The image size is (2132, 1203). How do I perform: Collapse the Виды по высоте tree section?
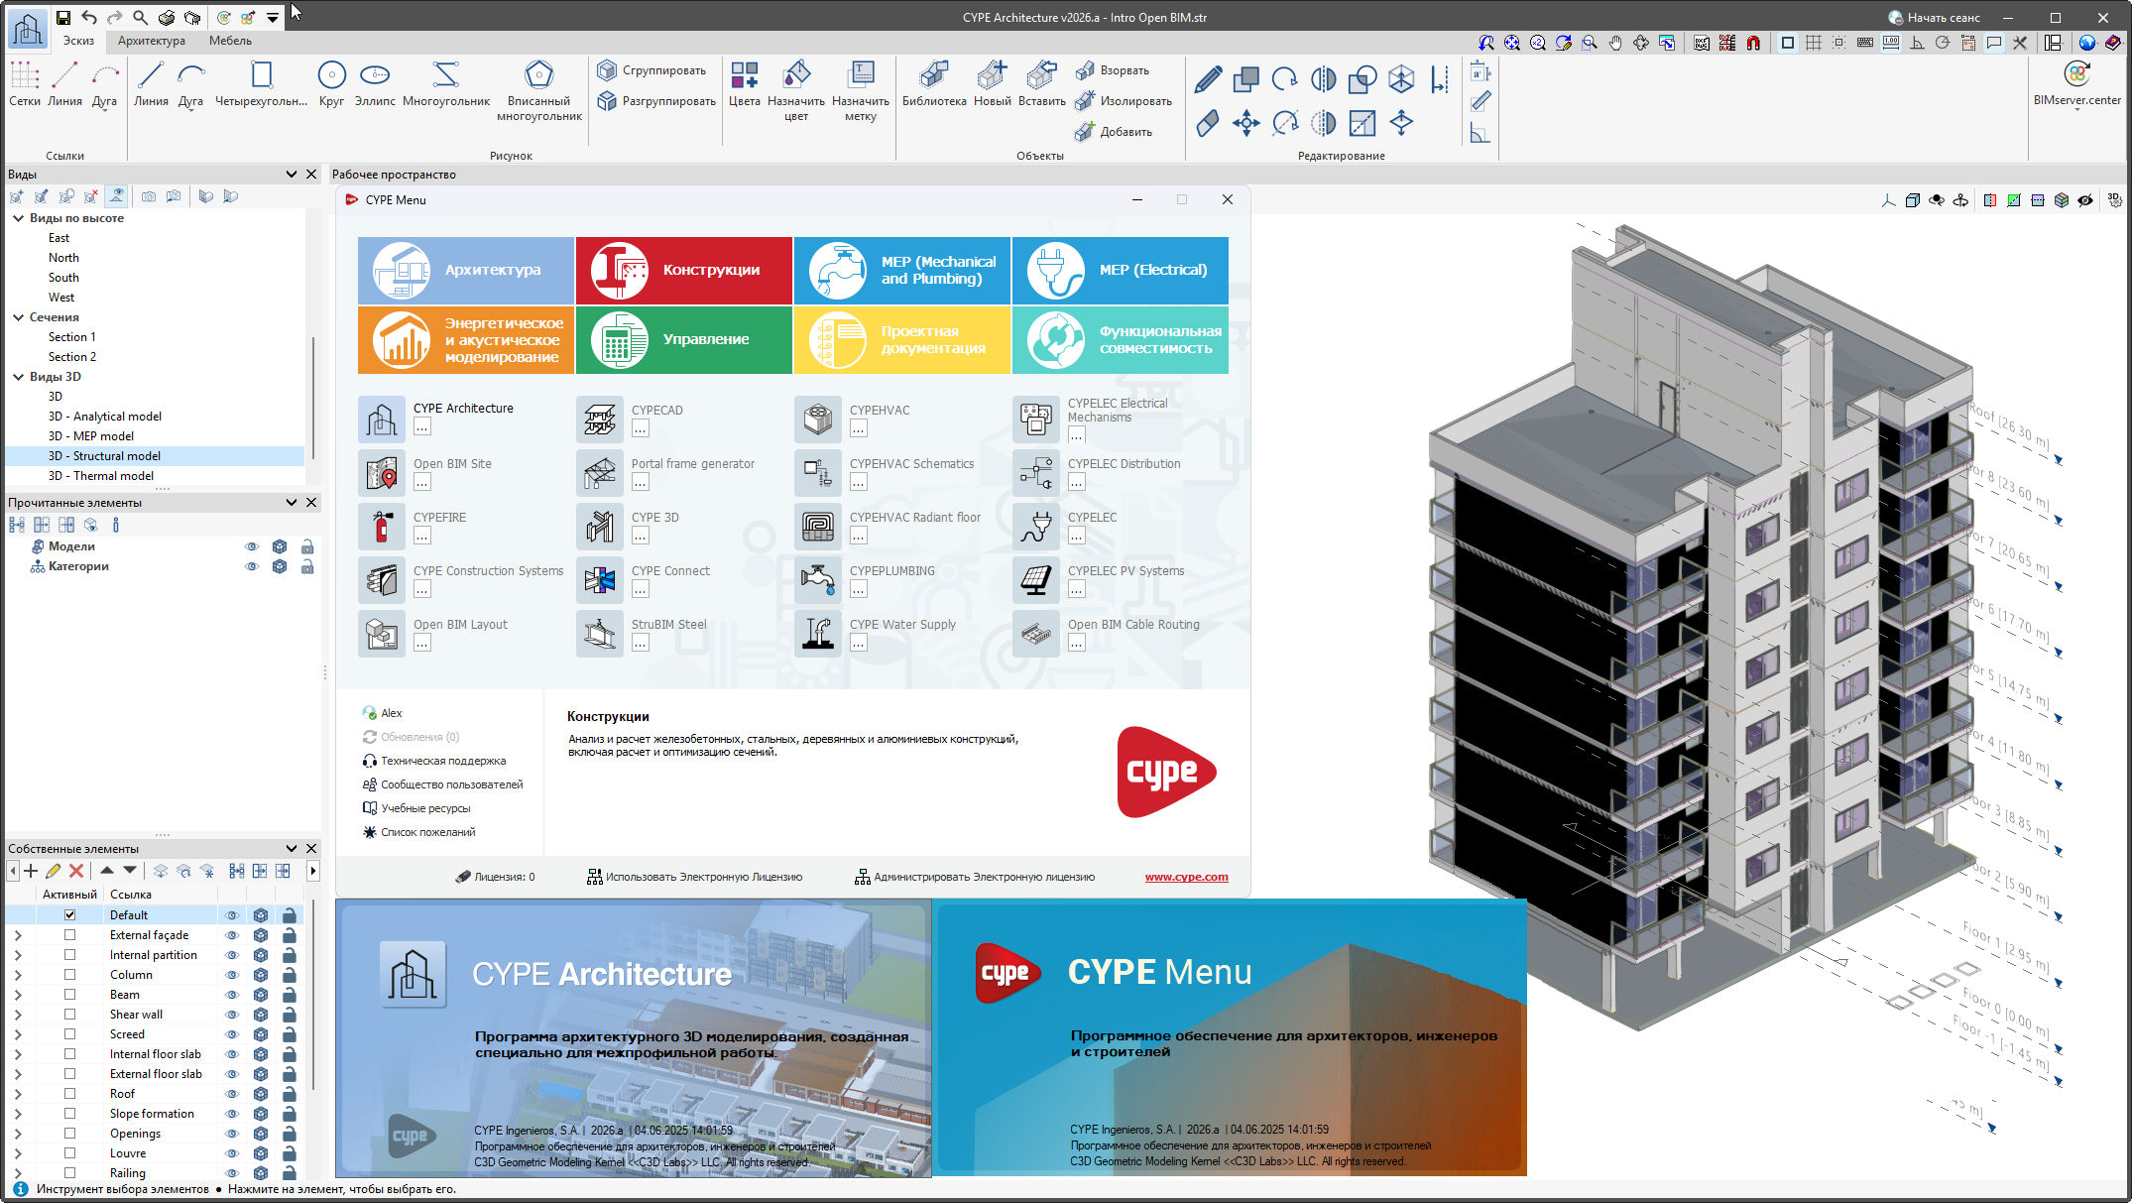(x=17, y=217)
